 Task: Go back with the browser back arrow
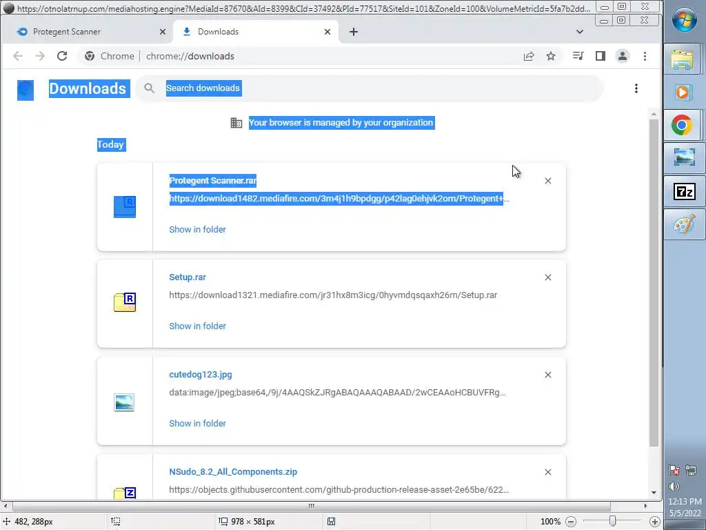[18, 56]
